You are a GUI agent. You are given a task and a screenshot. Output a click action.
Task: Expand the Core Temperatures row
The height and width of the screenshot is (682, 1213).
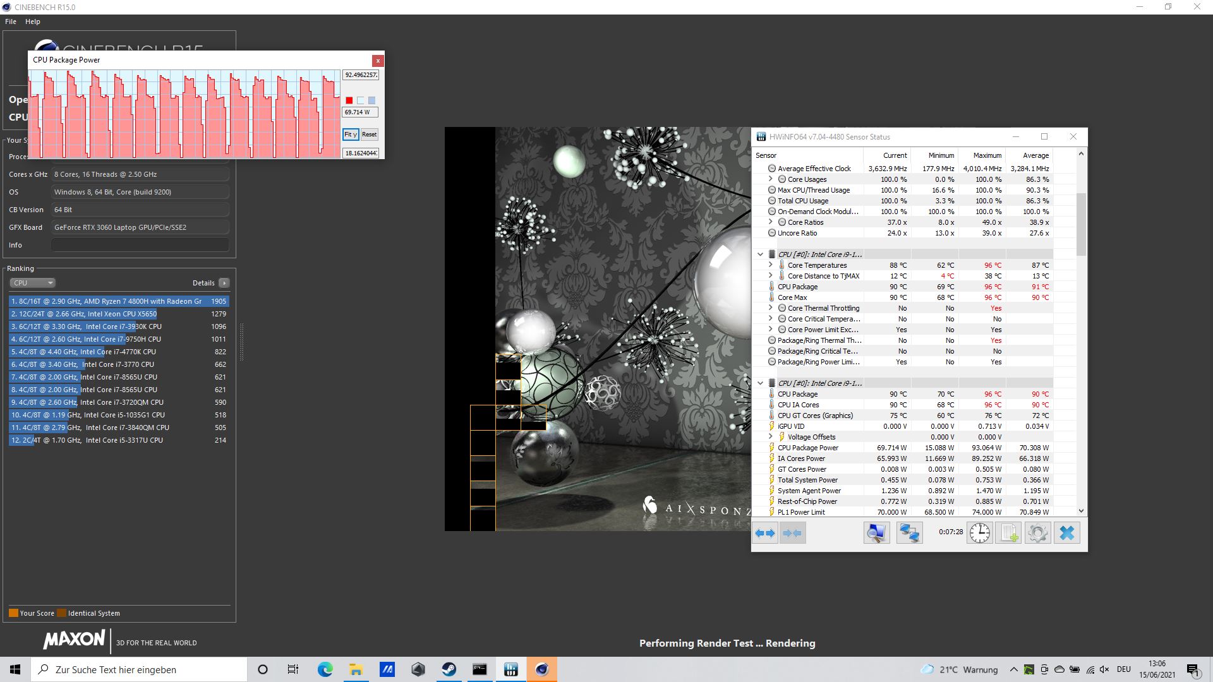click(770, 265)
